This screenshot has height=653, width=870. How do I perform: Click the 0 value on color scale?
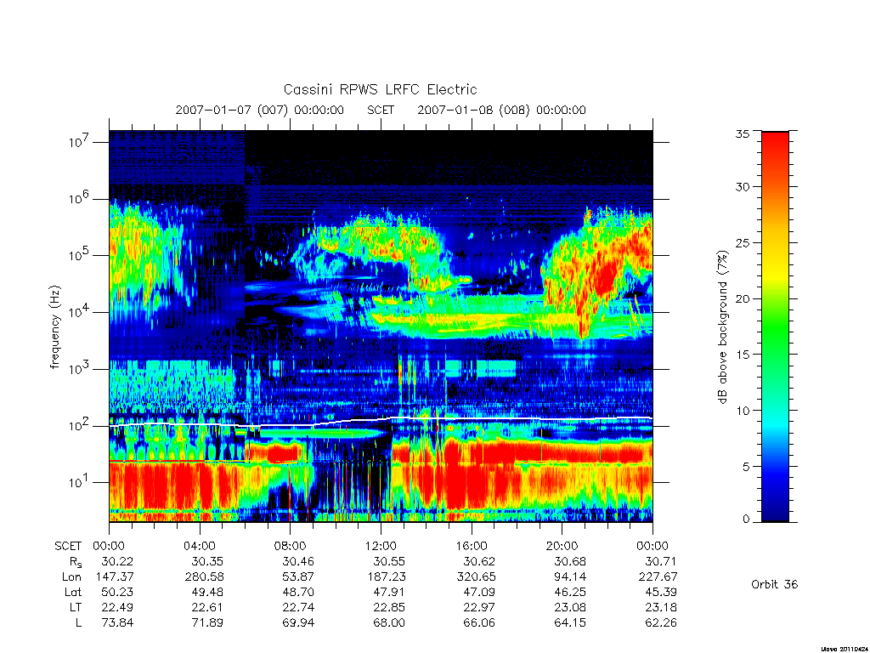746,519
